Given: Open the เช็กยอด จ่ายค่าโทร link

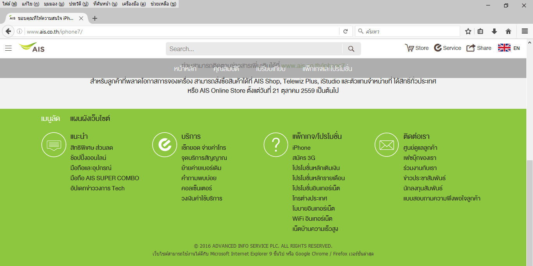Looking at the screenshot, I should [x=204, y=148].
